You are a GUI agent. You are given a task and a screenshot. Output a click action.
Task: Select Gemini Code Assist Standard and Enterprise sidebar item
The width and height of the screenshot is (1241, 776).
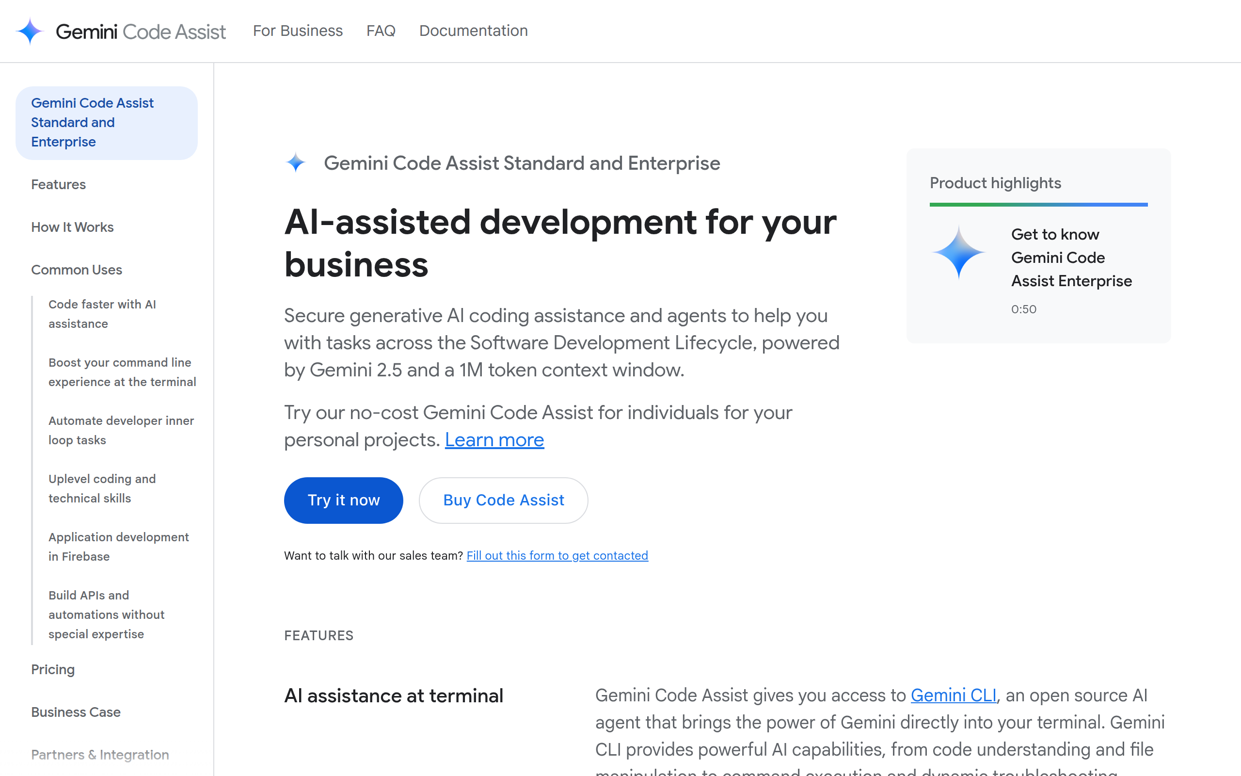tap(106, 123)
